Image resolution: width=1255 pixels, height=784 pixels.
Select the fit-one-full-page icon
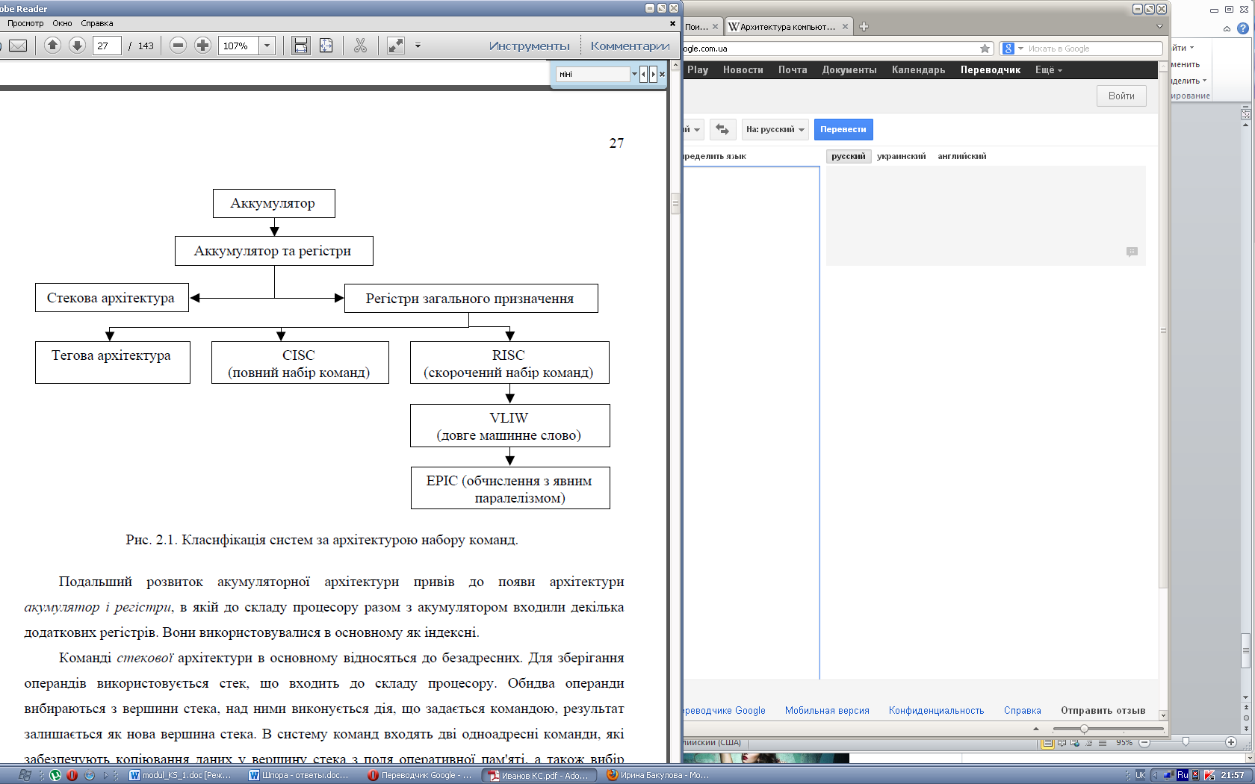(326, 46)
